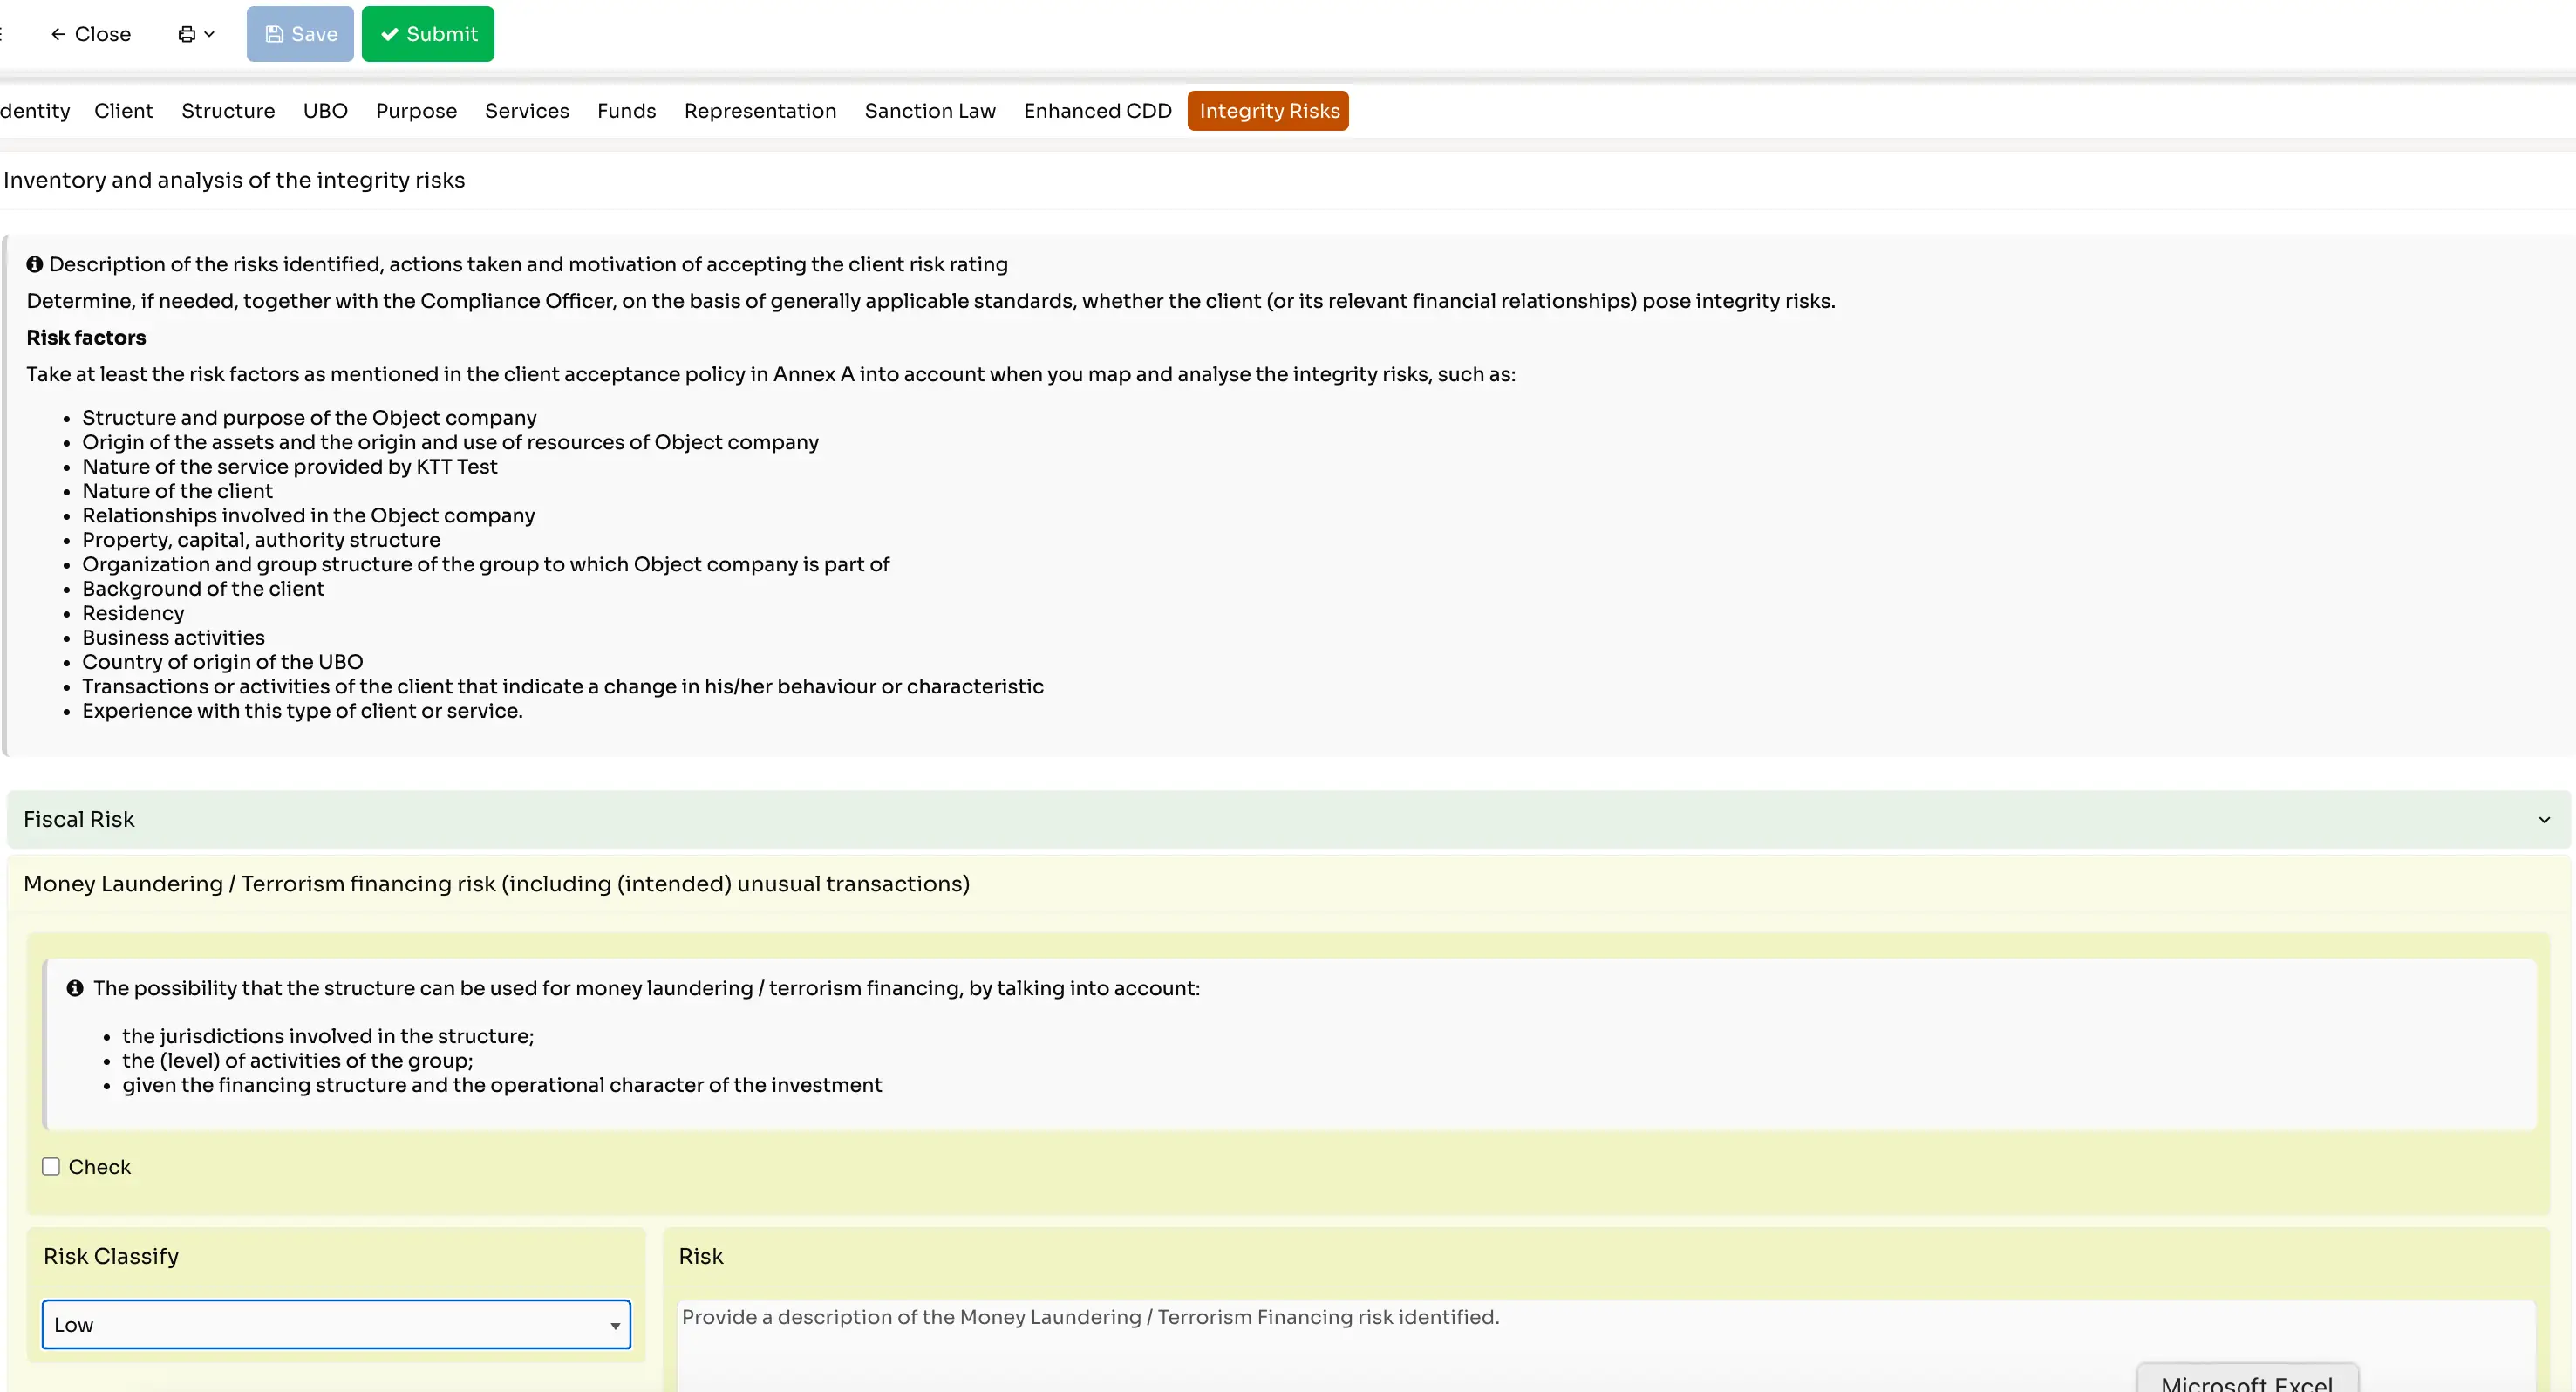Open the Sanction Law tab
This screenshot has height=1392, width=2576.
929,110
